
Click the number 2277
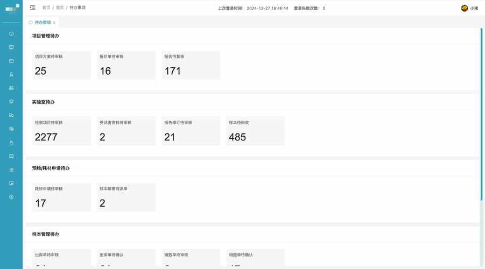(x=46, y=137)
